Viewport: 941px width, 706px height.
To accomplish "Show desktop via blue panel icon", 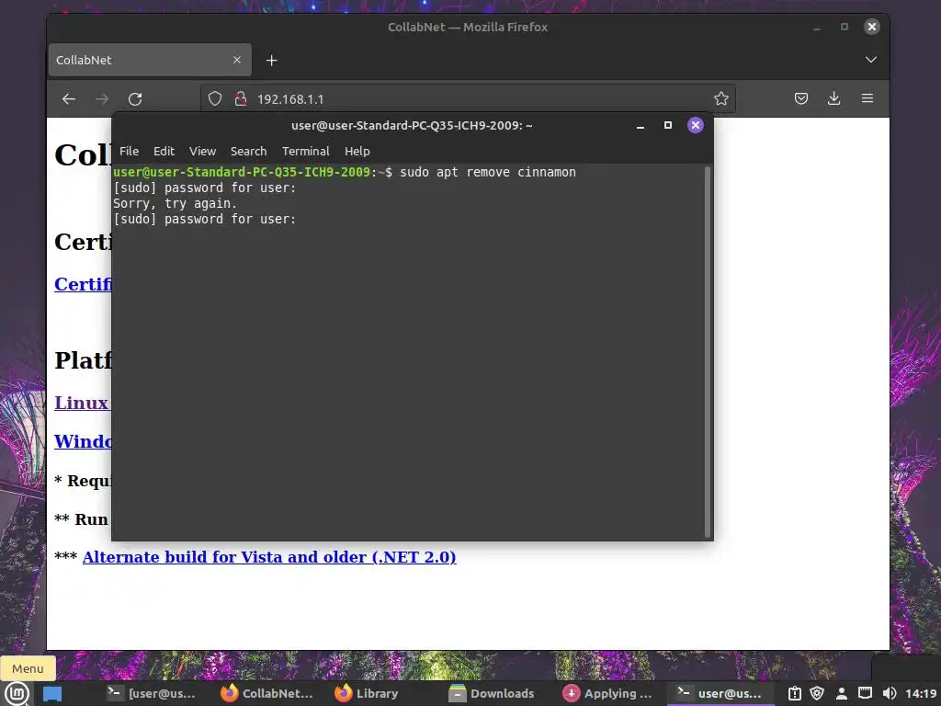I will point(52,693).
